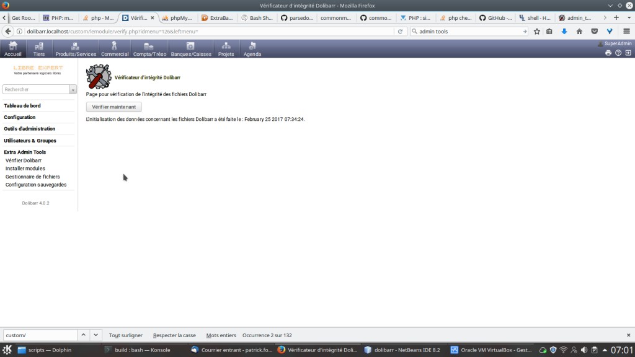Open the Agenda menu
Screen dimensions: 635x357
[252, 49]
